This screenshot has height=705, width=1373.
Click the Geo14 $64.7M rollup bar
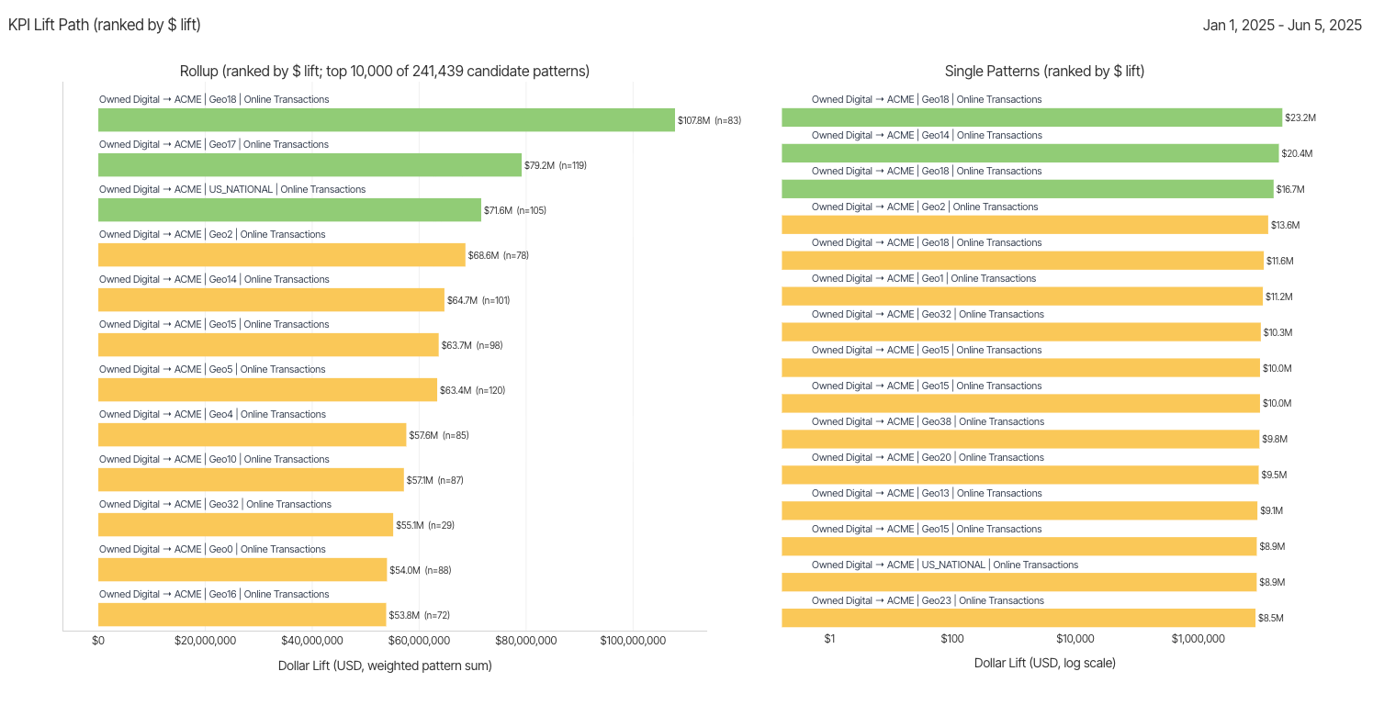pos(271,300)
